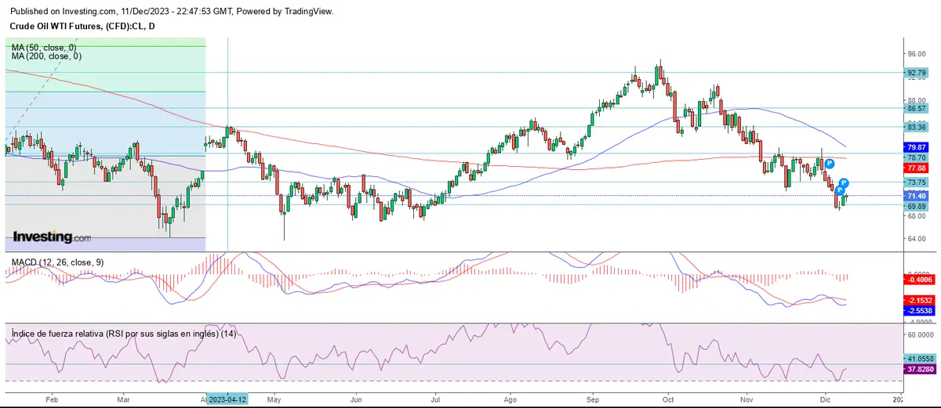941x408 pixels.
Task: Click the blue 79.87 MA price tag
Action: [x=917, y=147]
